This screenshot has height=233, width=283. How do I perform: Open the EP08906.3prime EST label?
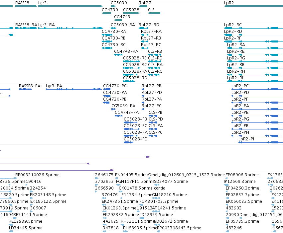pos(242,175)
